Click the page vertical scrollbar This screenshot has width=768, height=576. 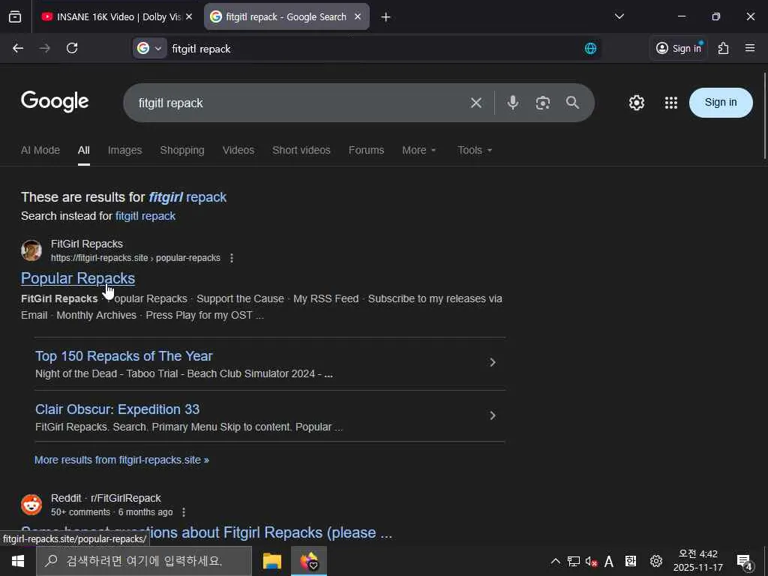pyautogui.click(x=765, y=116)
